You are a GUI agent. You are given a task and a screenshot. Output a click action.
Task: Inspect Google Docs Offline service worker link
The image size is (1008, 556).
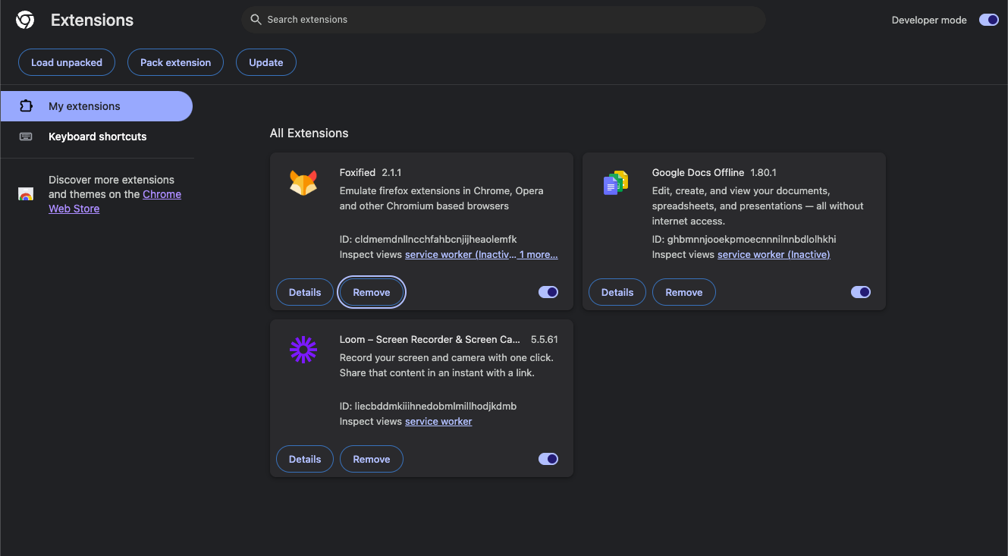[774, 255]
